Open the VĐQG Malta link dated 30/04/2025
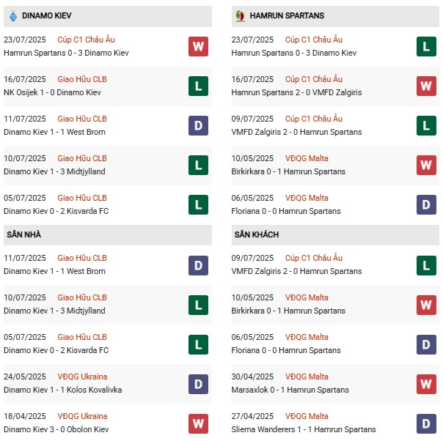Viewport: 443px width, 441px height. (308, 377)
